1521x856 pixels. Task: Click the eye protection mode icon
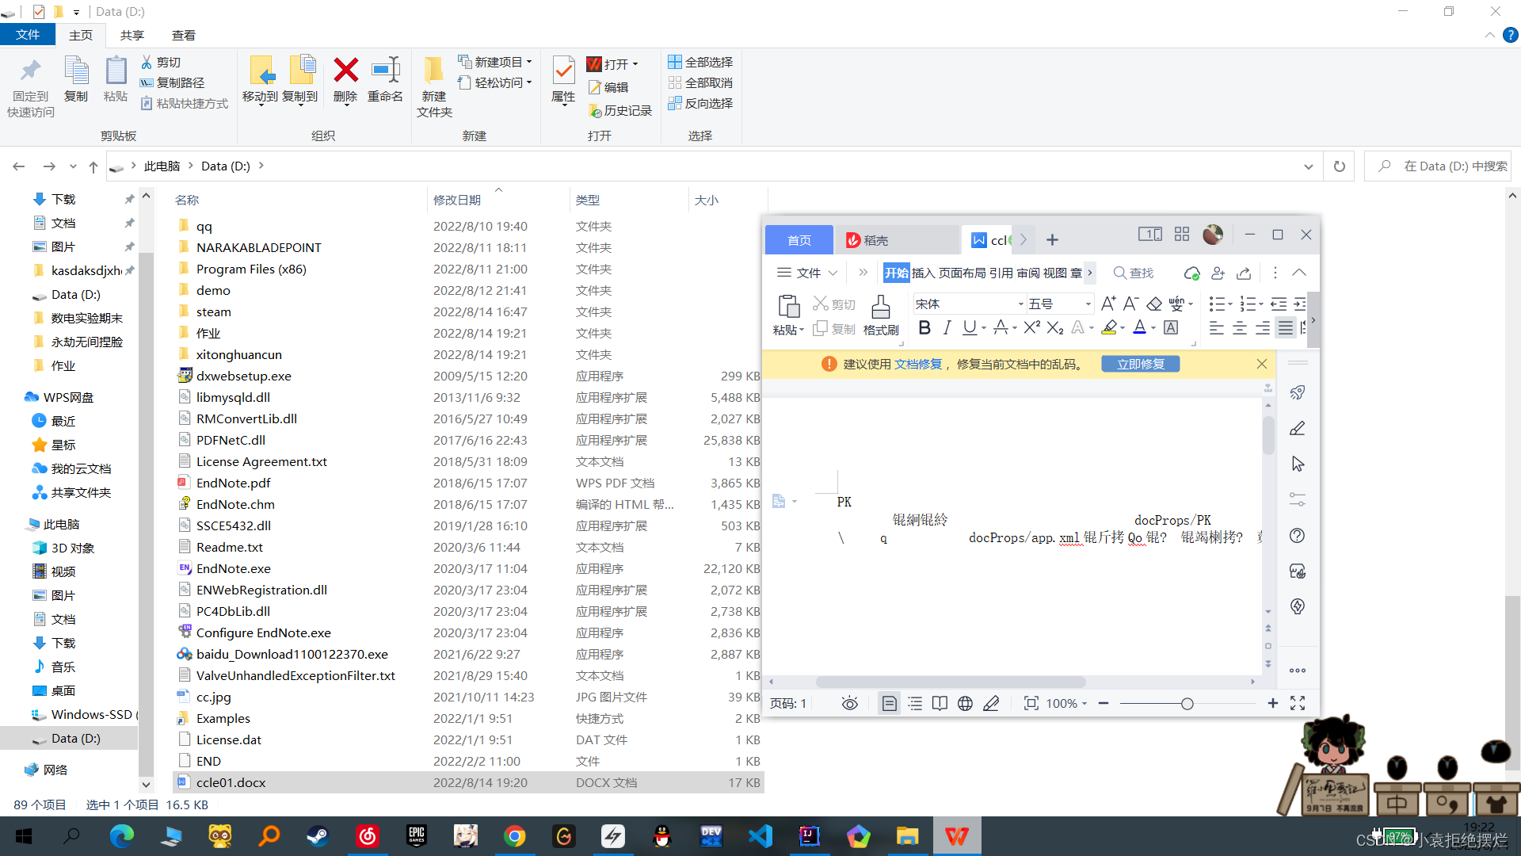tap(850, 704)
